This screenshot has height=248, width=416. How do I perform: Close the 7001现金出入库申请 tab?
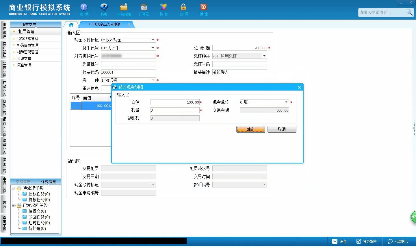[x=129, y=24]
